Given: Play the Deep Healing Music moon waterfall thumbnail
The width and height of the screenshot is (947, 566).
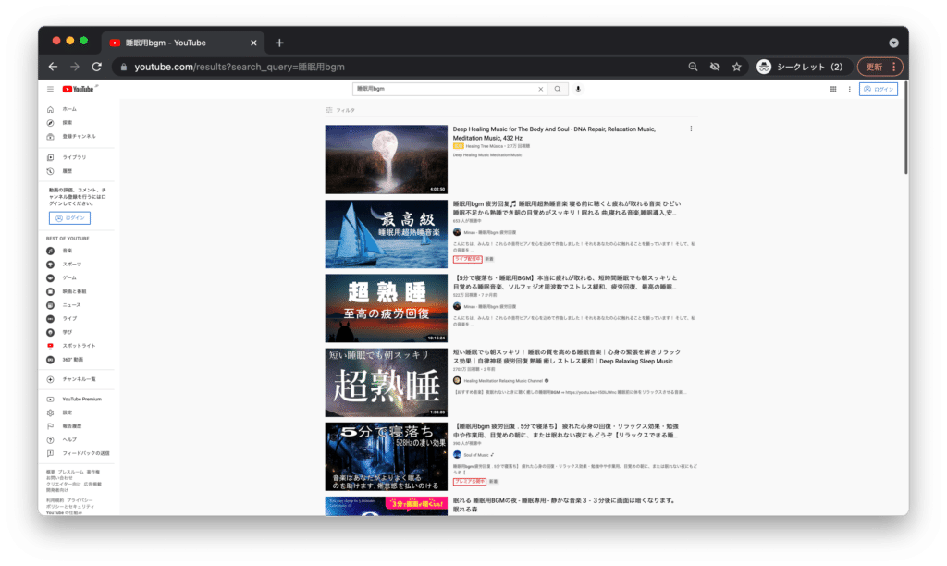Looking at the screenshot, I should pos(386,159).
